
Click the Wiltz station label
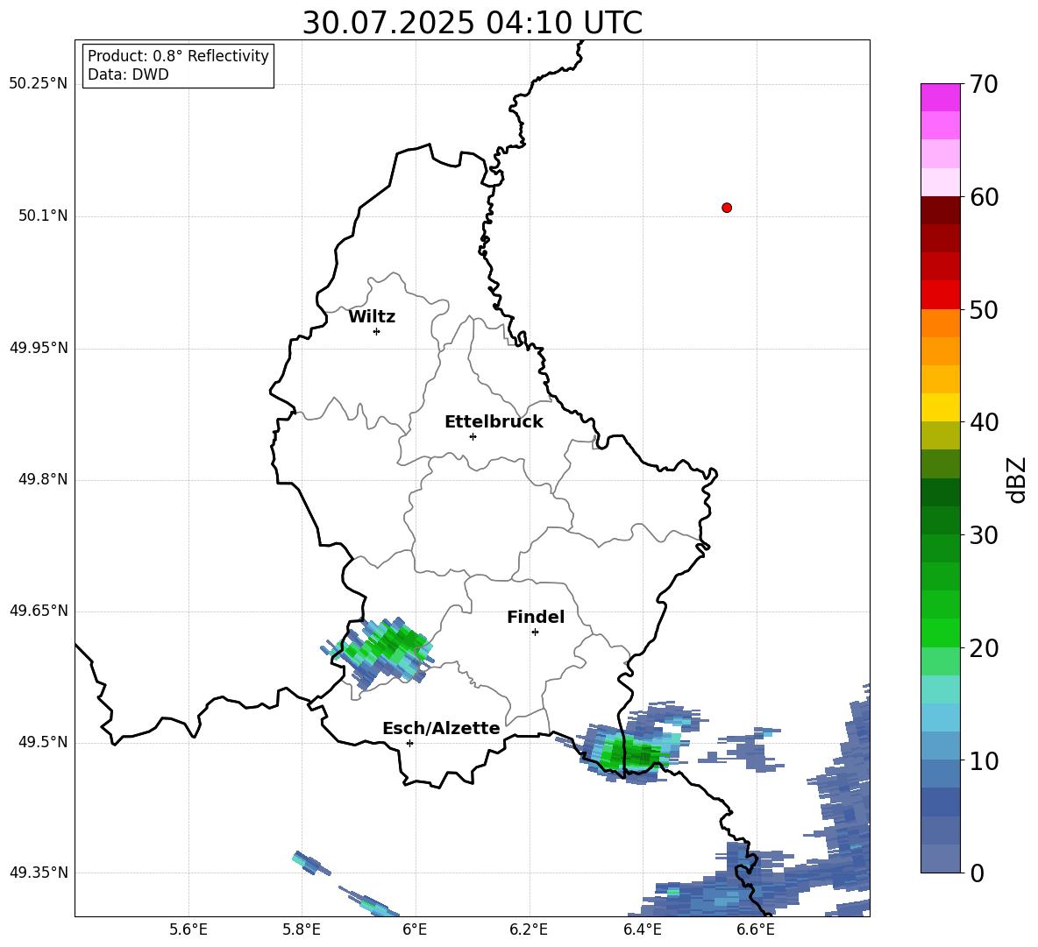click(x=372, y=317)
